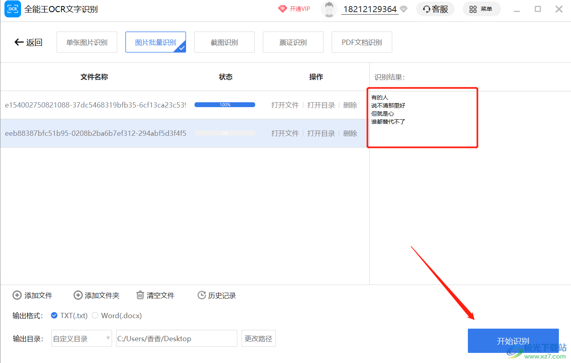
Task: Close the OCR window
Action: point(559,9)
